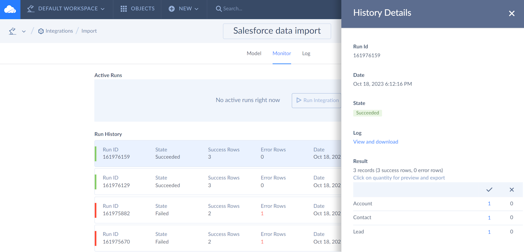The width and height of the screenshot is (524, 252).
Task: Click Lead success quantity link
Action: (x=489, y=232)
